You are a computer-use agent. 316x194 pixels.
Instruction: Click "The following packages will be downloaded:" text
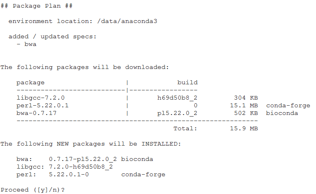click(x=85, y=67)
